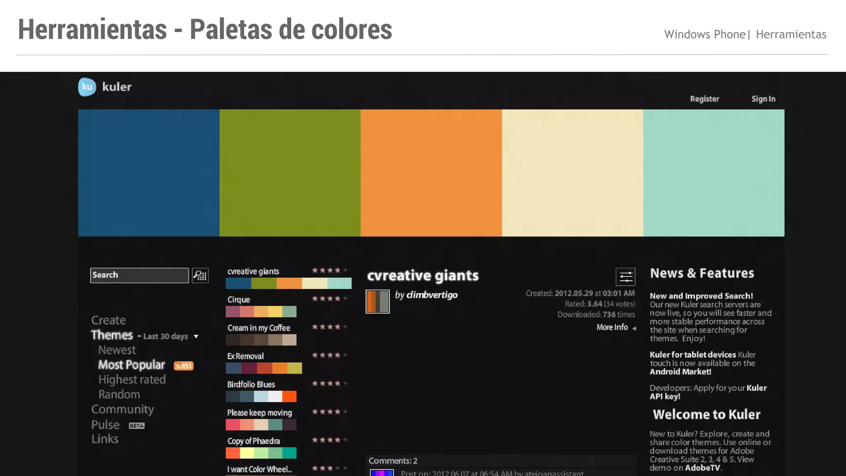Screen dimensions: 846x476
Task: Click the Cirque star rating
Action: pos(330,298)
